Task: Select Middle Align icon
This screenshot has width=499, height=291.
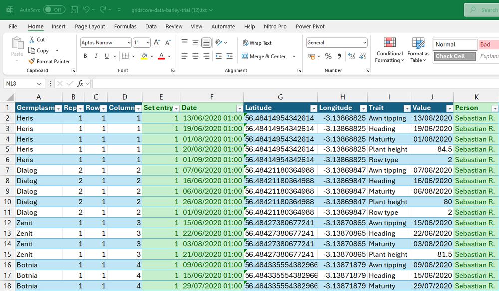Action: point(195,42)
